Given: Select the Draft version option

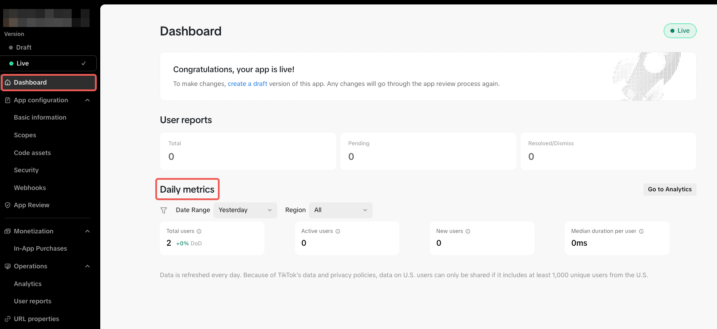Looking at the screenshot, I should tap(24, 47).
